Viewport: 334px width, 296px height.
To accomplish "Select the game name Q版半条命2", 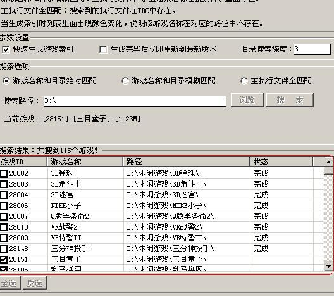I will [70, 216].
